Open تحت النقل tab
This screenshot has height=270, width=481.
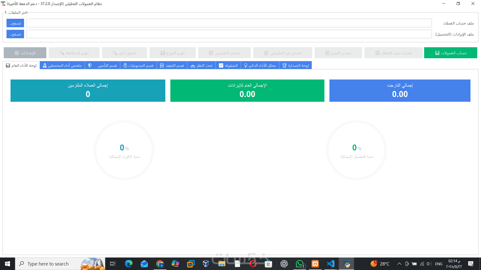point(201,65)
